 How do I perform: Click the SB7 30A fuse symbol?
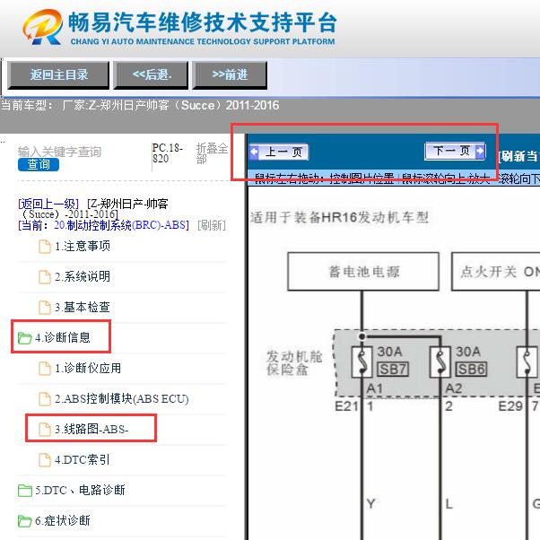[x=361, y=361]
